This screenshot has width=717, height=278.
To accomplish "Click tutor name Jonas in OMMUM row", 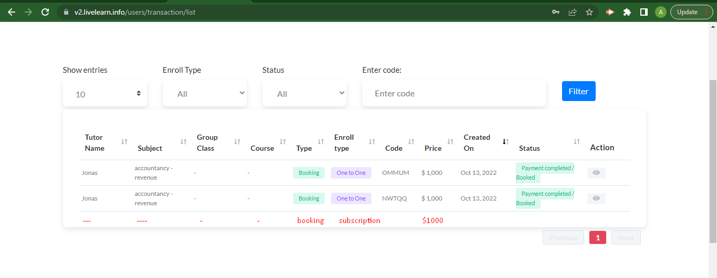I will pos(89,173).
